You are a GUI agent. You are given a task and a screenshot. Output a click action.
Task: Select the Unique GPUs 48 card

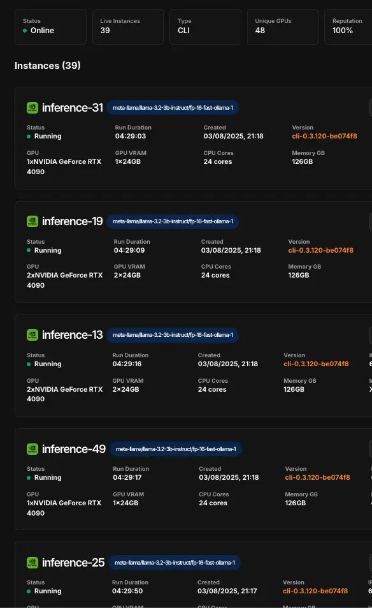[x=283, y=27]
